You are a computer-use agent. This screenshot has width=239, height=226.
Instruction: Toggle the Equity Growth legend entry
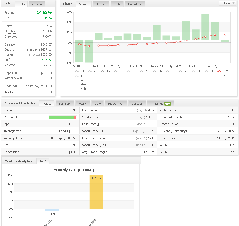coord(81,82)
